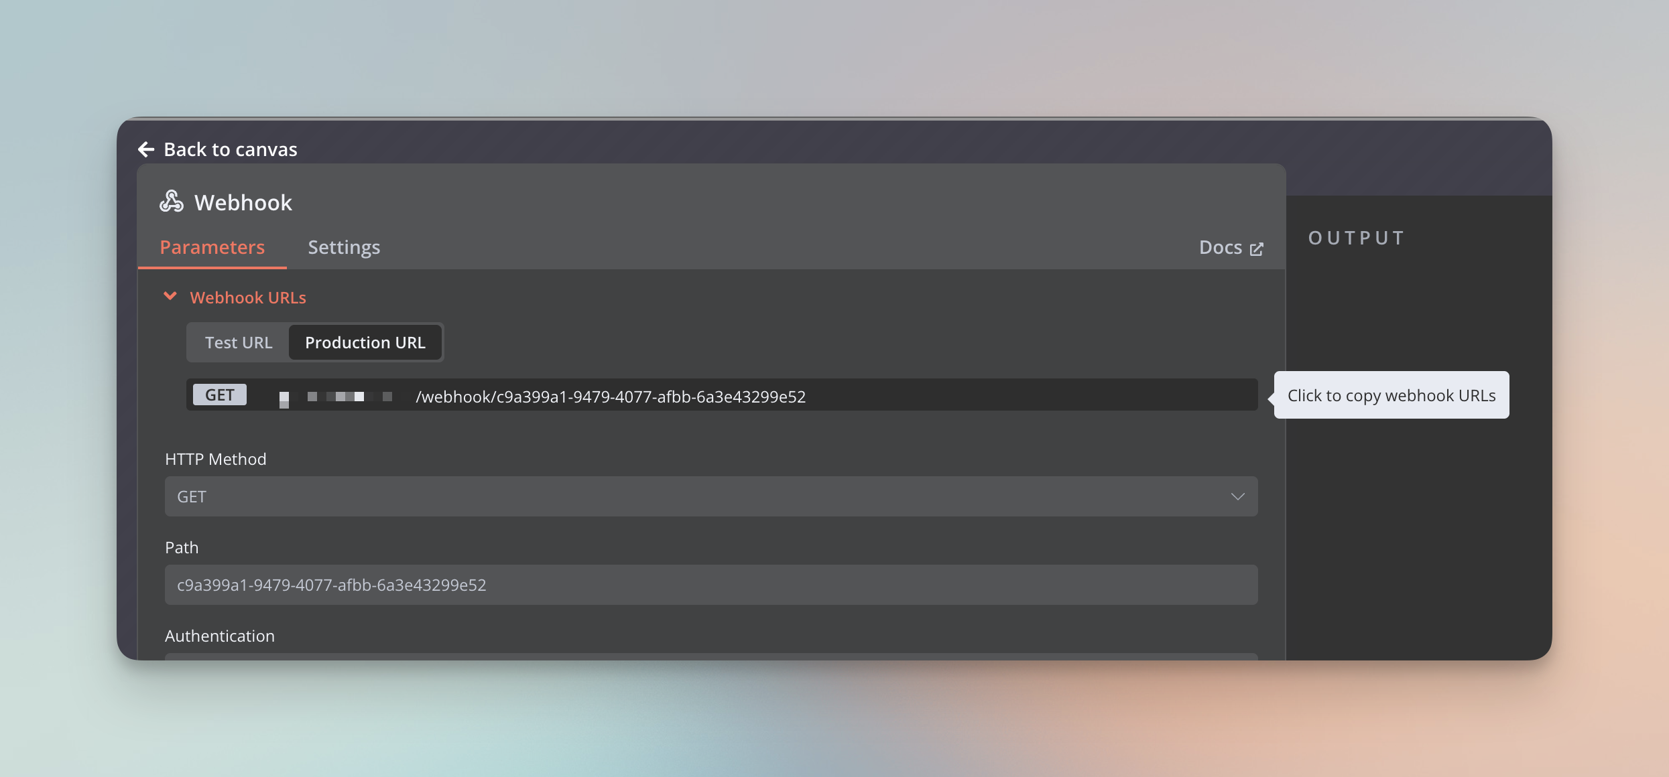Open the Docs link

tap(1231, 247)
